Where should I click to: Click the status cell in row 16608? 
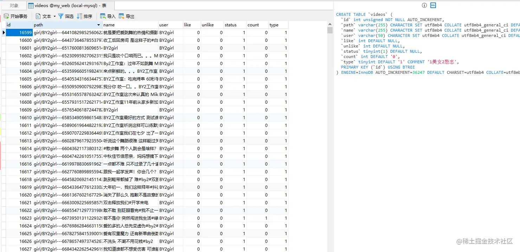click(x=235, y=102)
